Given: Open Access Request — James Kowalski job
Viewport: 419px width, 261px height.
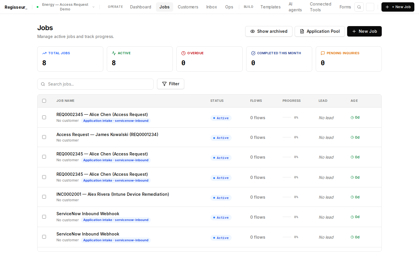Looking at the screenshot, I should pos(107,135).
